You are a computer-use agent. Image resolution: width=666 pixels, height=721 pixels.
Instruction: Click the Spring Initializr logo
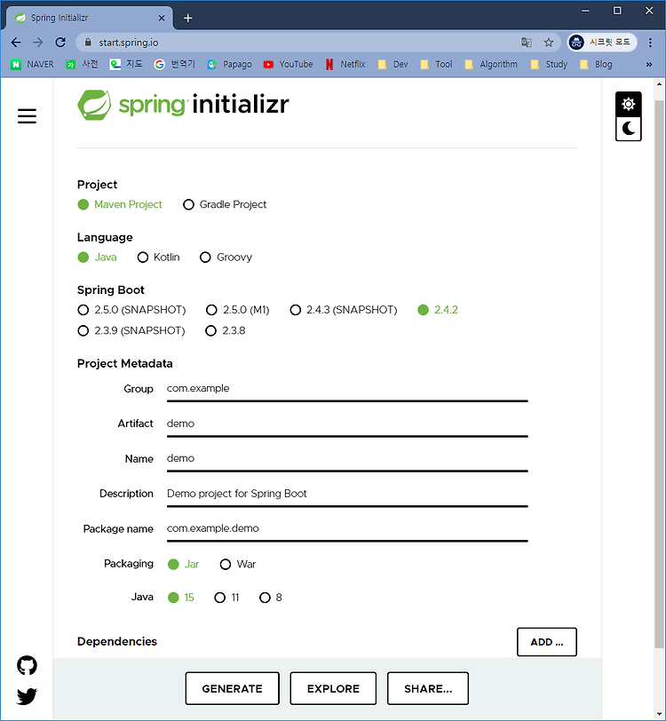pyautogui.click(x=183, y=105)
